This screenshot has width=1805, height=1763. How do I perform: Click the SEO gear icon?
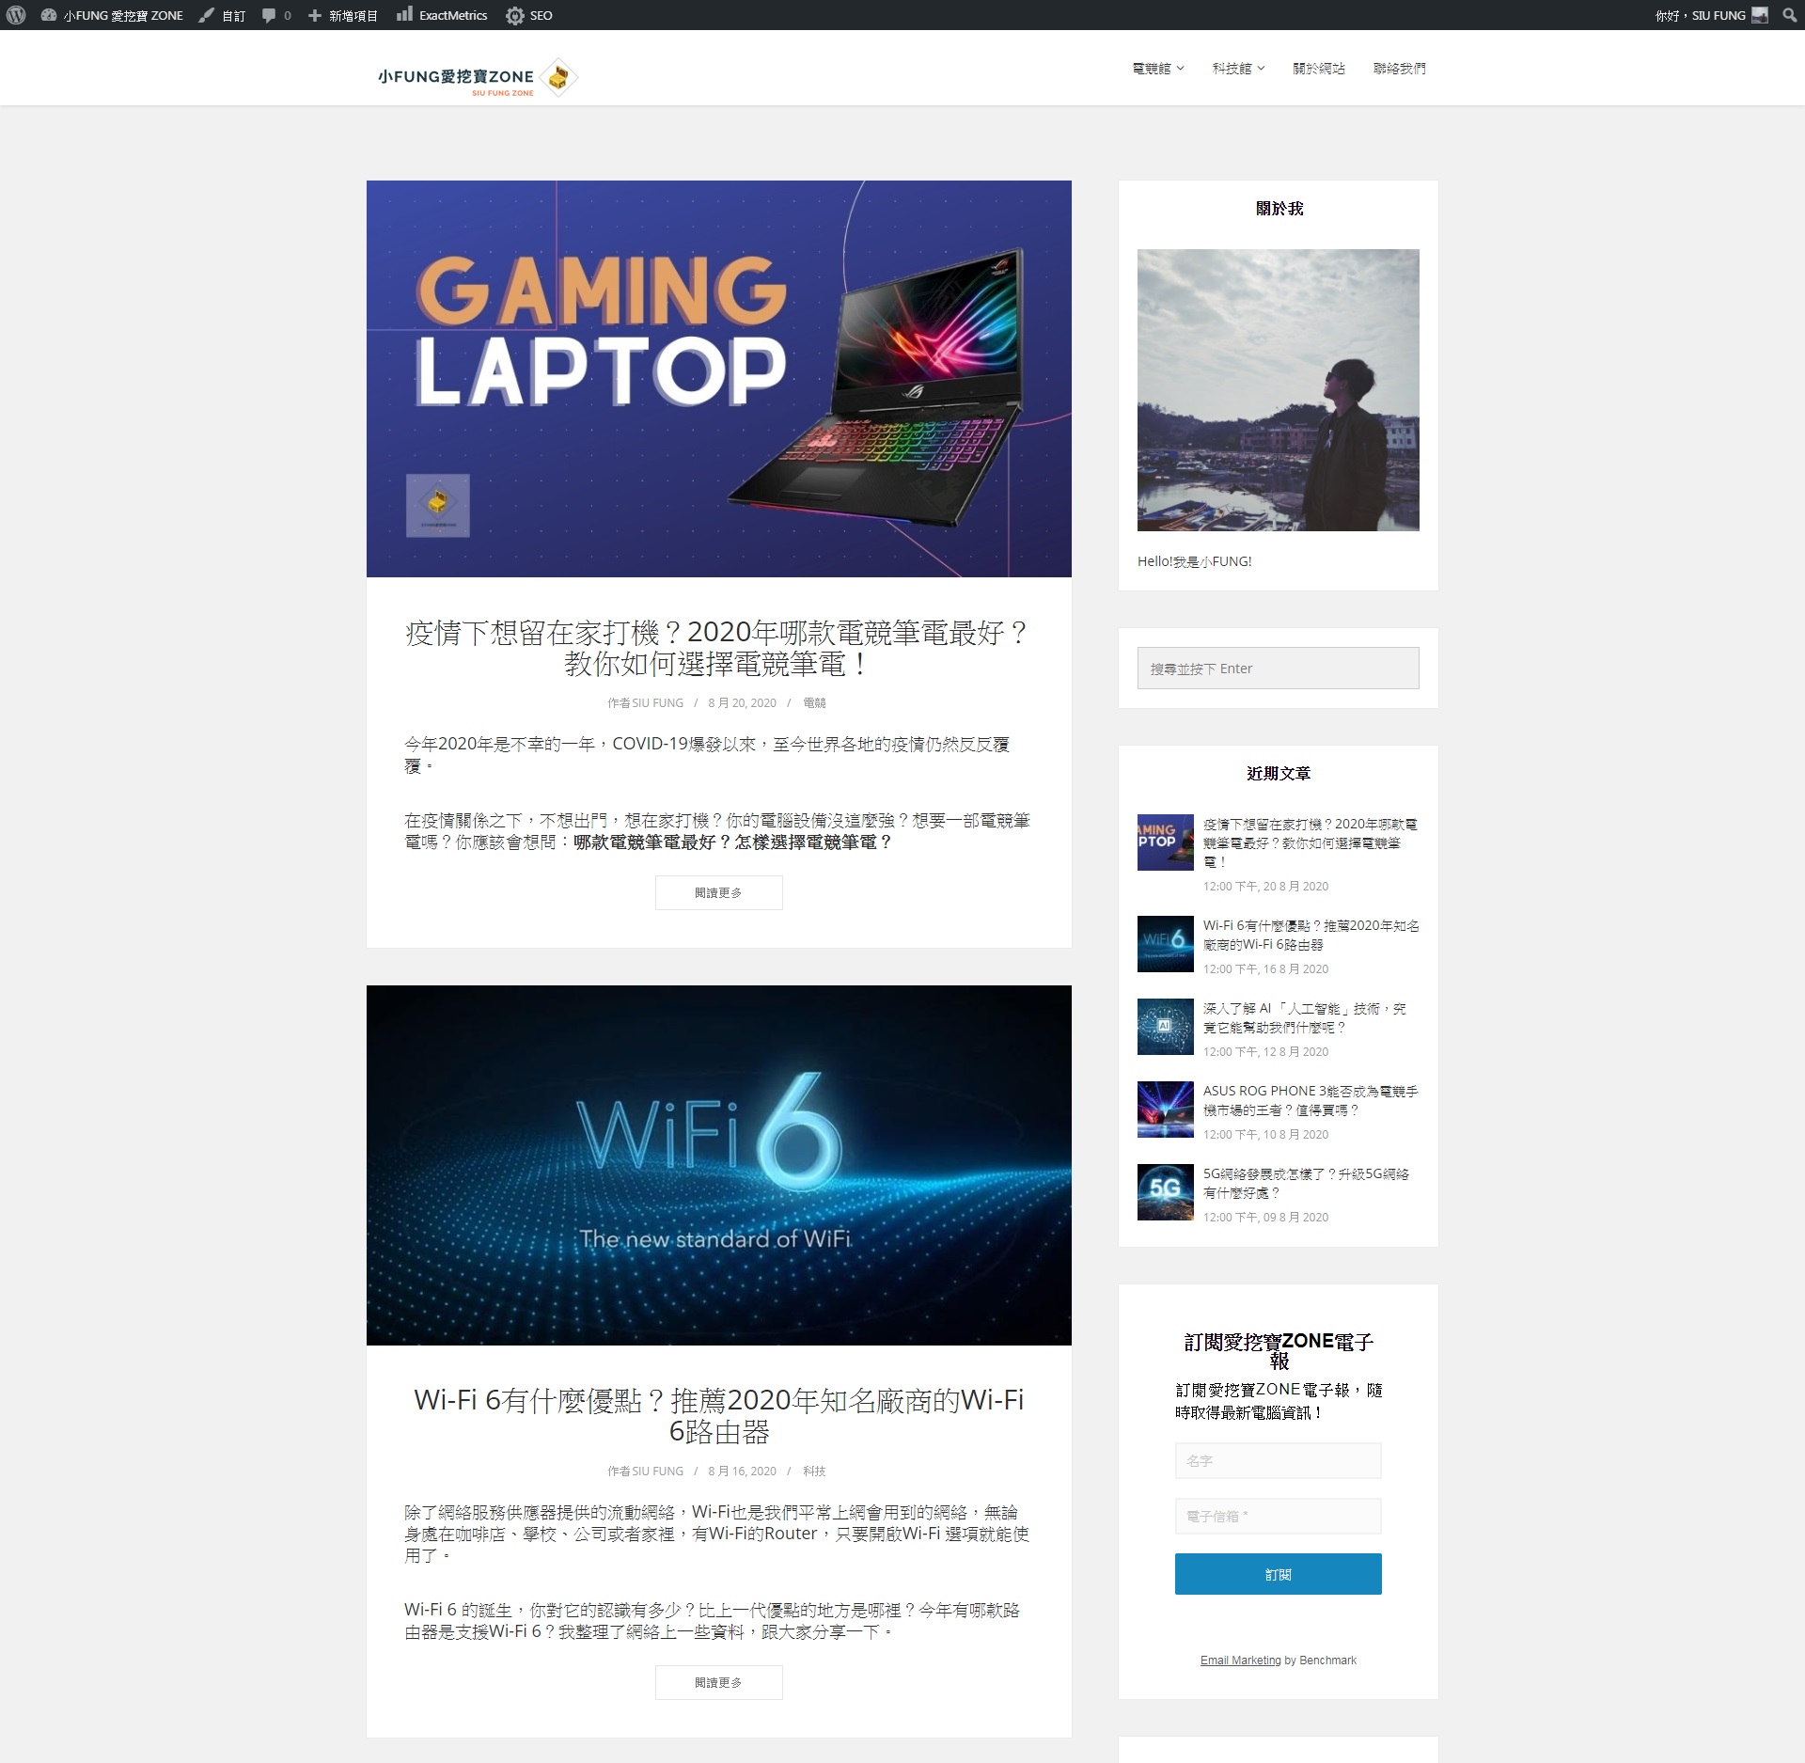tap(514, 15)
